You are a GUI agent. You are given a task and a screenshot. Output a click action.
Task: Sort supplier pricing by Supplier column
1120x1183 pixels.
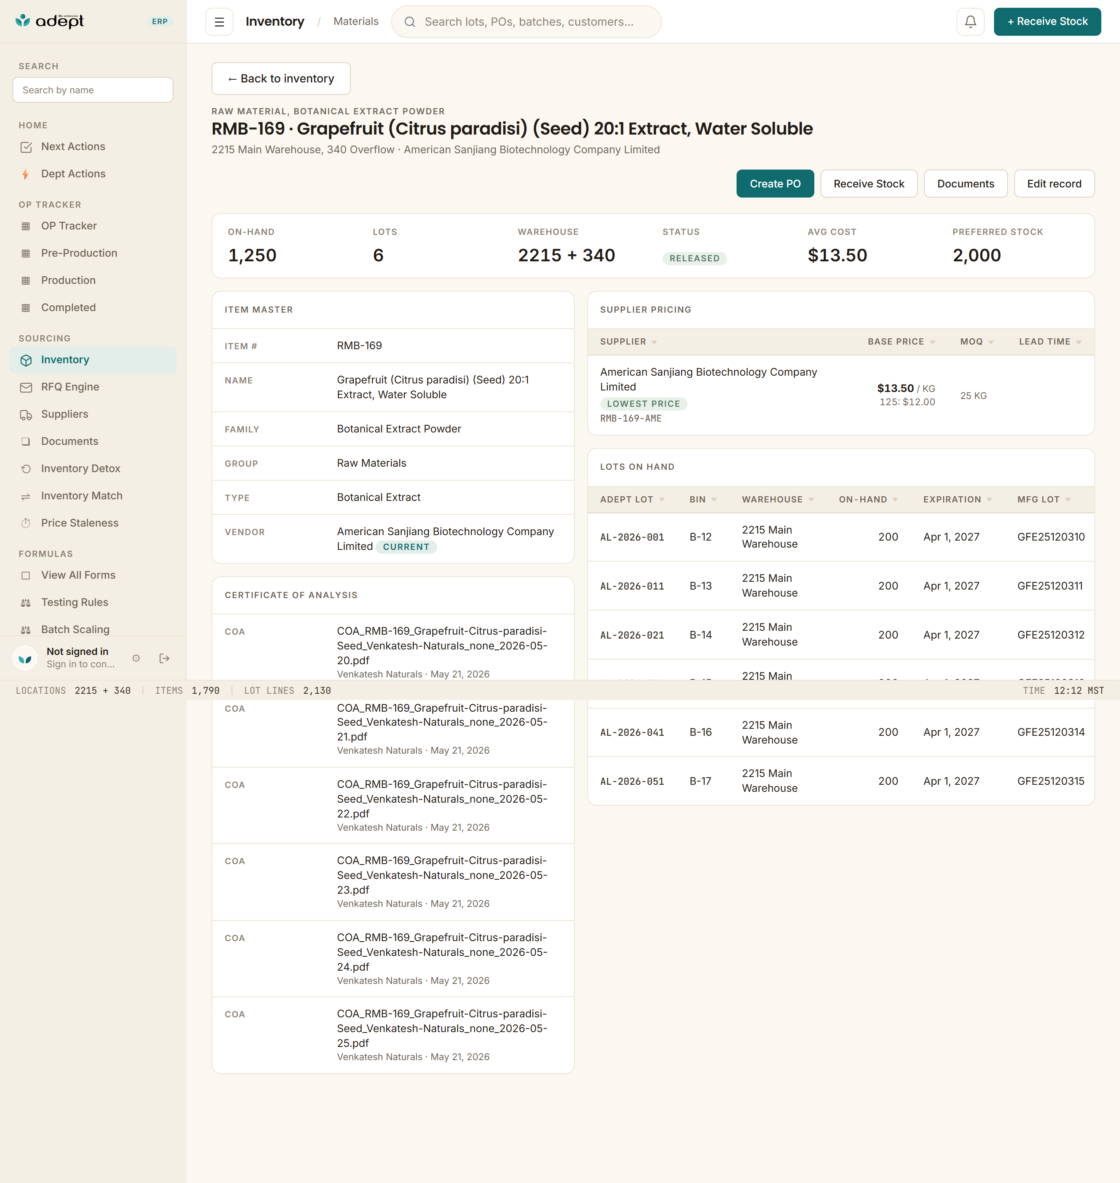[x=628, y=342]
